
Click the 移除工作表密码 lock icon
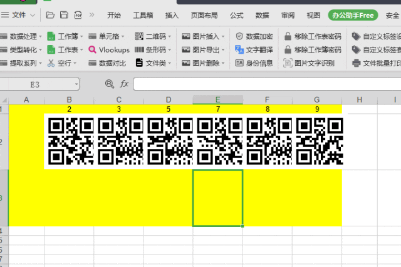click(x=288, y=36)
